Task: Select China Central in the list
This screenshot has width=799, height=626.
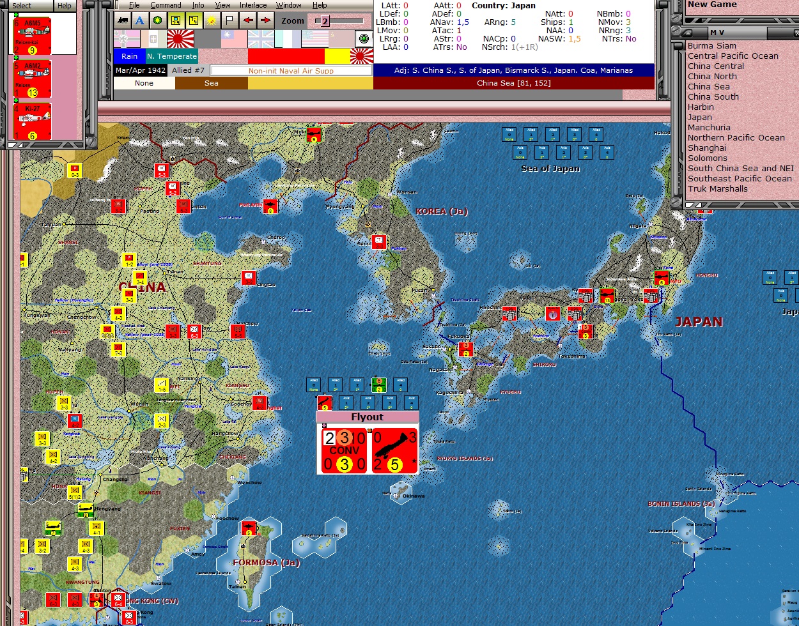Action: [x=716, y=66]
